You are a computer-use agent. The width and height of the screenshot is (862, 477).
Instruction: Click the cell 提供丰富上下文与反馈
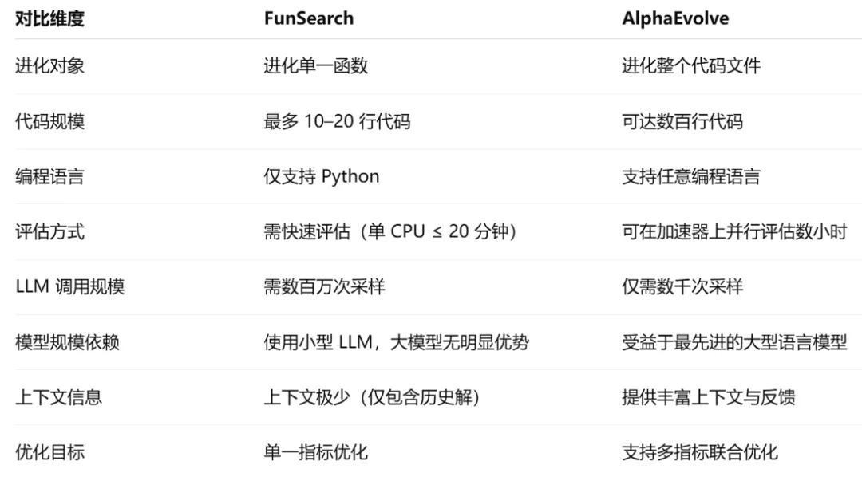[x=709, y=397]
